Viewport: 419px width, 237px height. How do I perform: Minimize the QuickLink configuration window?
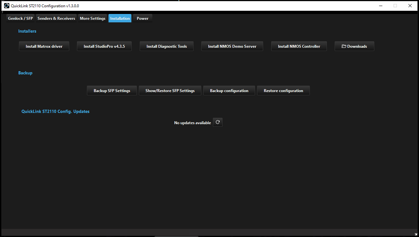coord(381,6)
